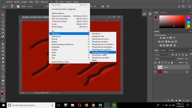Click the Color Balance adjustment icon
The image size is (192, 108).
pyautogui.click(x=162, y=42)
